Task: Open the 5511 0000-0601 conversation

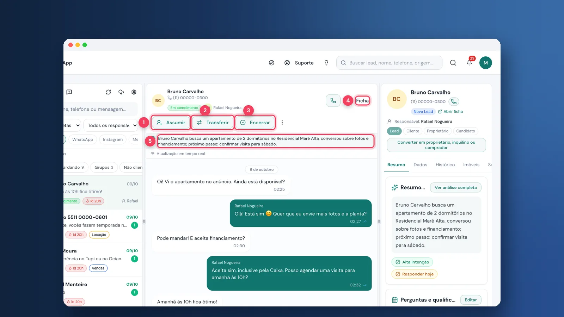Action: [103, 226]
